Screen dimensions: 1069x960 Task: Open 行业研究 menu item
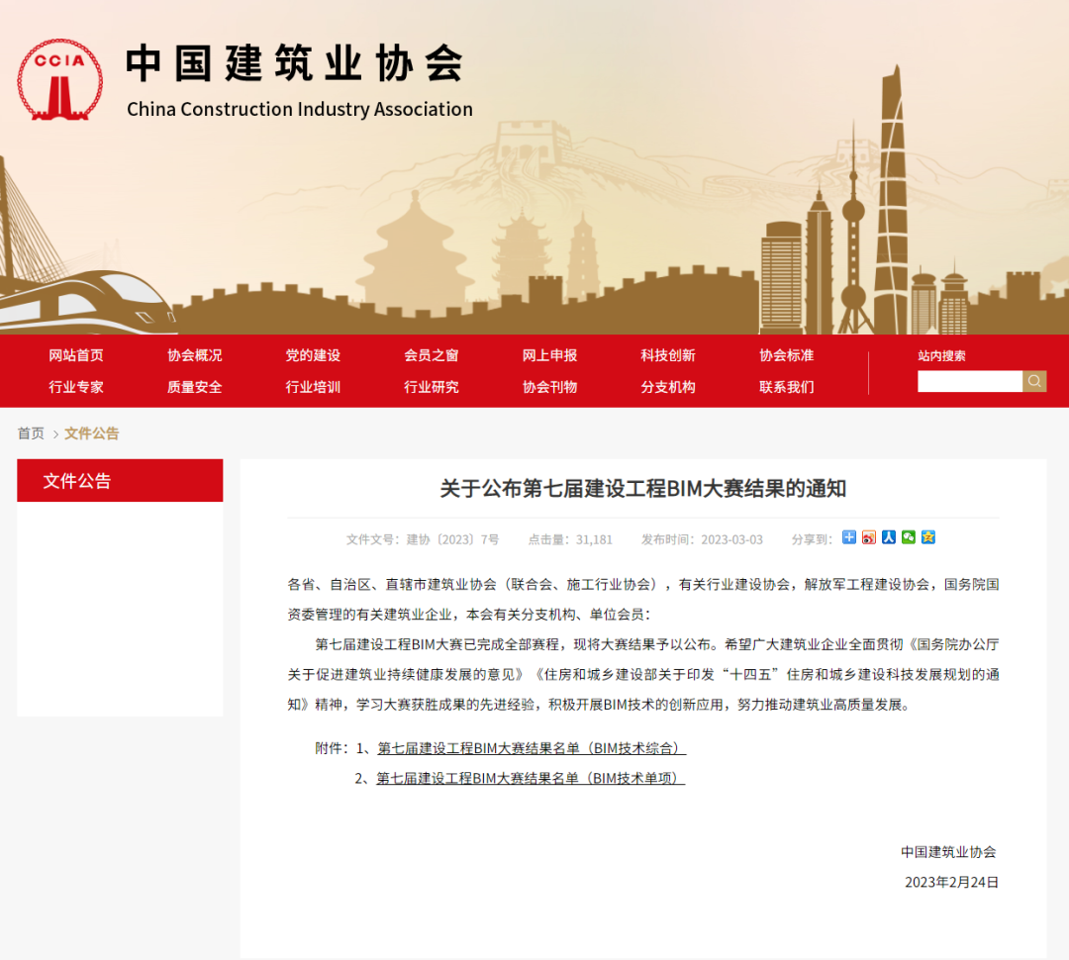point(431,387)
